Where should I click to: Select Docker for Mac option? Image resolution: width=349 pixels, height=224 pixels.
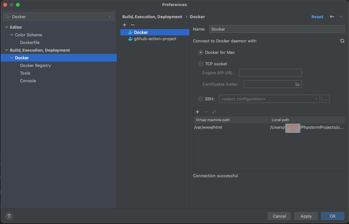point(201,53)
